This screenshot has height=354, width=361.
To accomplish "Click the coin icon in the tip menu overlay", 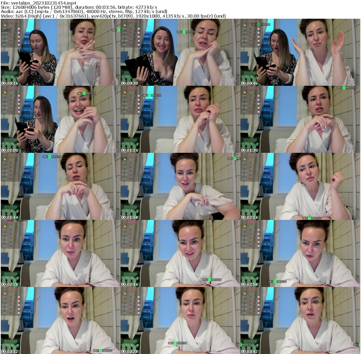I will (x=5, y=25).
